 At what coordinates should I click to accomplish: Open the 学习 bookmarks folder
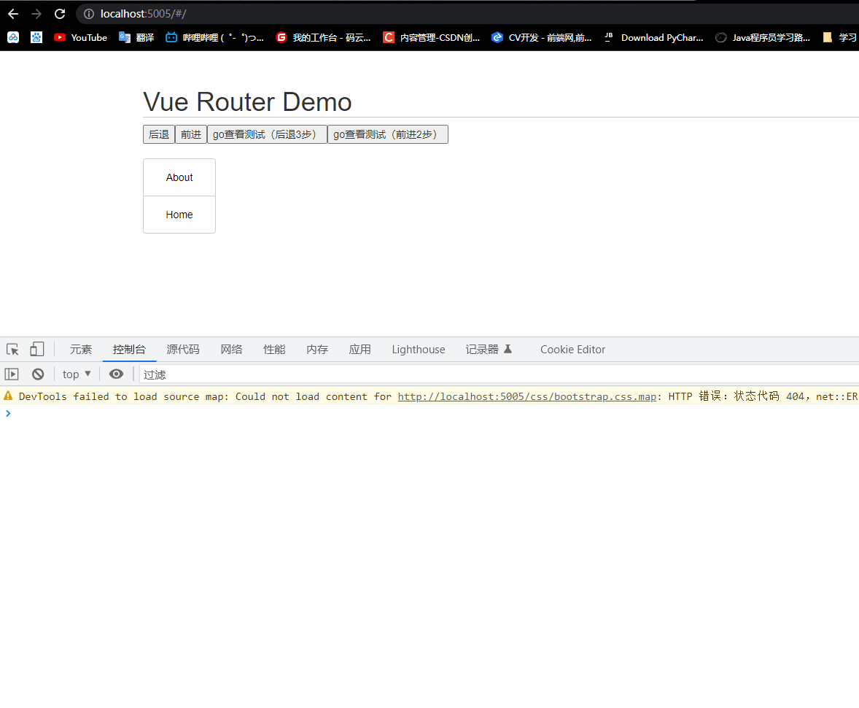(x=839, y=37)
